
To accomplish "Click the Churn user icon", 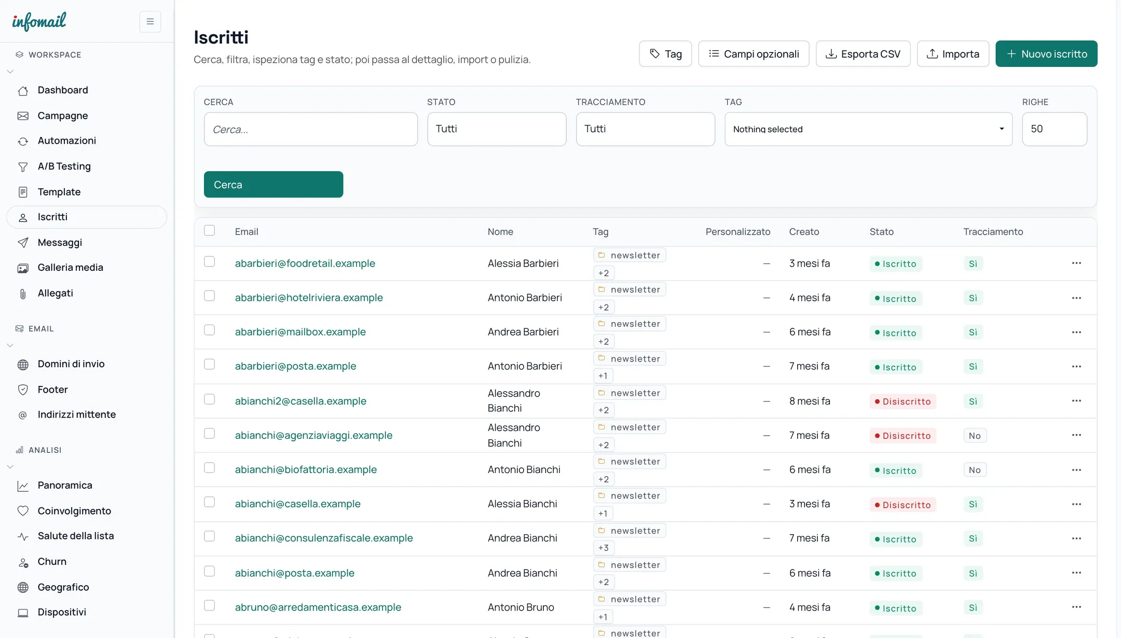I will click(x=23, y=562).
